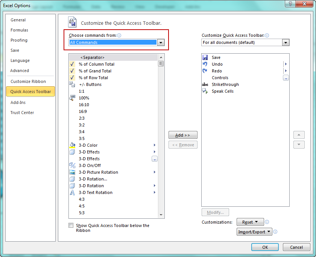Screen dimensions: 316x257
Task: Click the Undo arrow icon
Action: (205, 64)
